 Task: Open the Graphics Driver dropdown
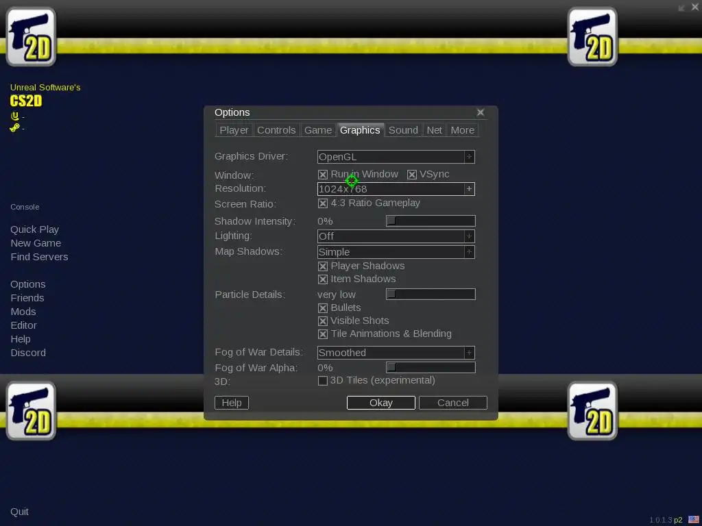pyautogui.click(x=396, y=157)
